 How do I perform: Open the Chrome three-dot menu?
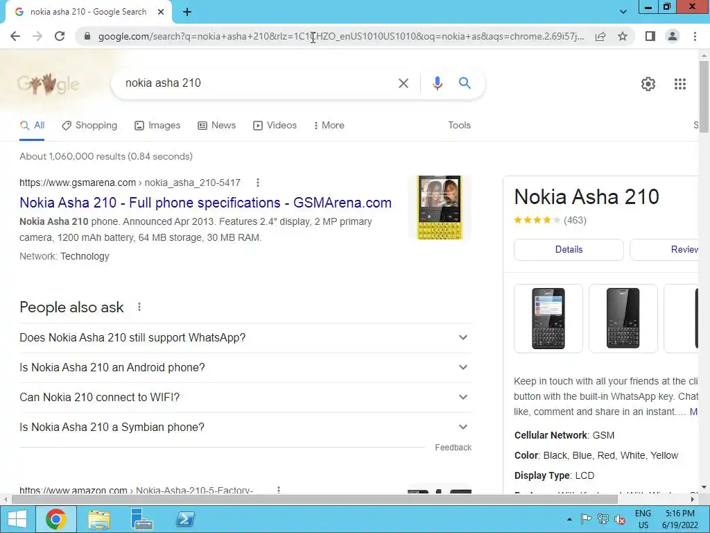[x=695, y=36]
